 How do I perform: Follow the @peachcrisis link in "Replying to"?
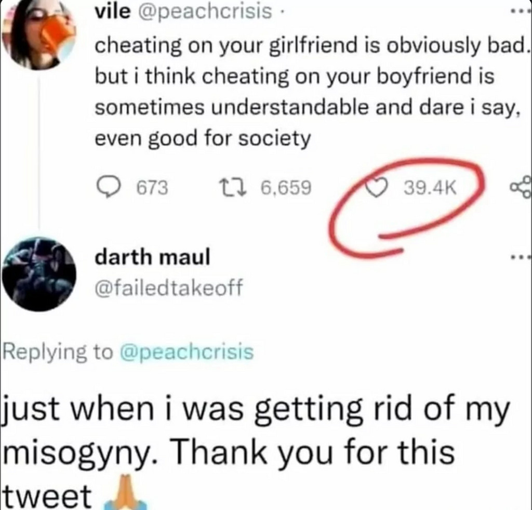(x=187, y=352)
